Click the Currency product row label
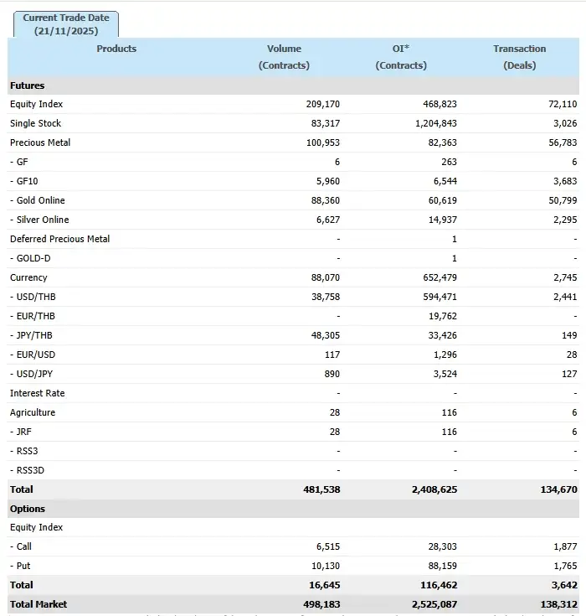Viewport: 586px width, 616px height. point(28,277)
